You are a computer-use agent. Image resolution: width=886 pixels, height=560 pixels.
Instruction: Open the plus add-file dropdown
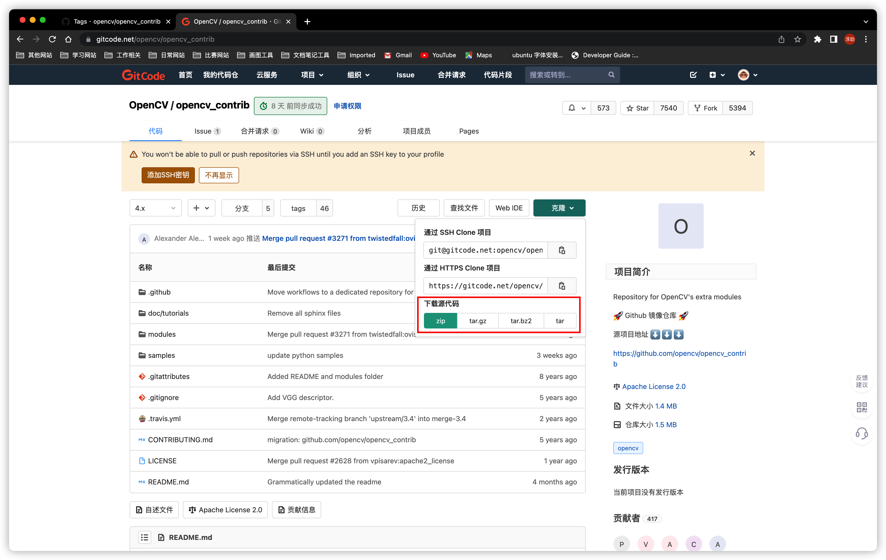click(x=201, y=208)
